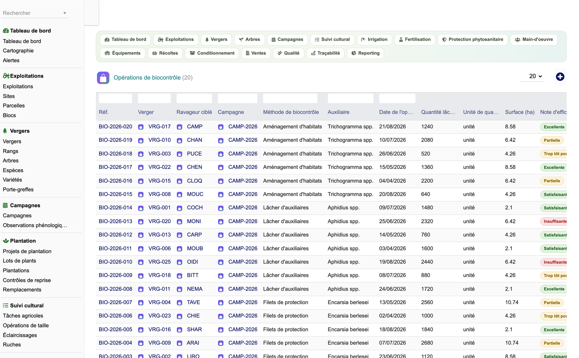579x358 pixels.
Task: Click the Partielle badge in BIO-2026-016 row
Action: tap(552, 181)
